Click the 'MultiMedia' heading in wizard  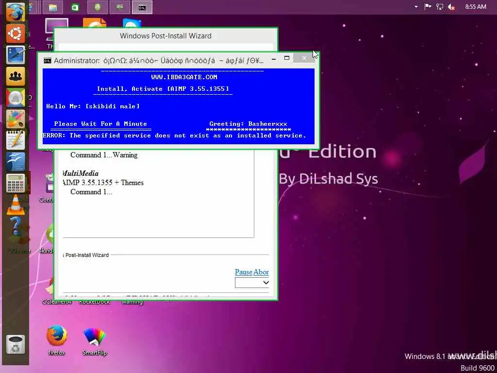pos(81,173)
